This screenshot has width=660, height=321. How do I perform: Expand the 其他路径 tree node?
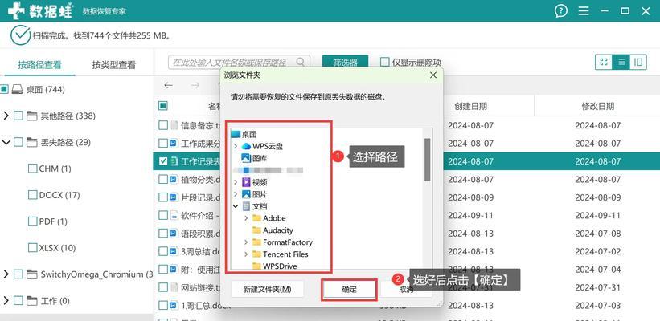tap(6, 116)
